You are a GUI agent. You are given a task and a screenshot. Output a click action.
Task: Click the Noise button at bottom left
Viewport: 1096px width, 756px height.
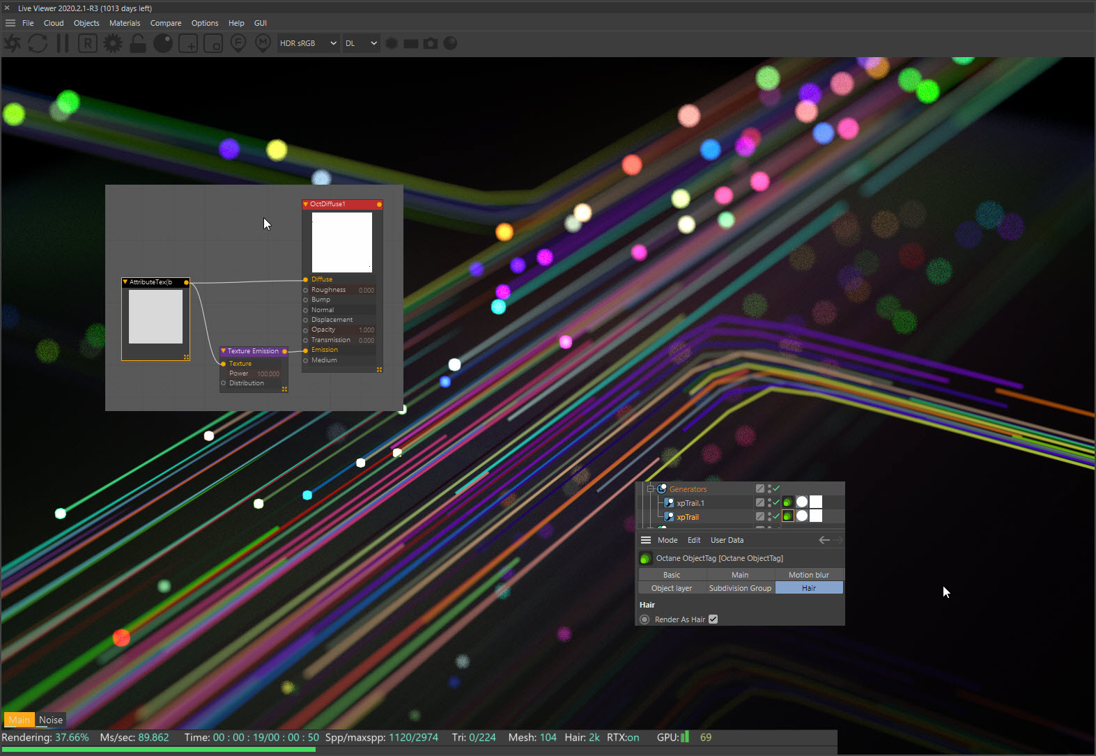[51, 720]
